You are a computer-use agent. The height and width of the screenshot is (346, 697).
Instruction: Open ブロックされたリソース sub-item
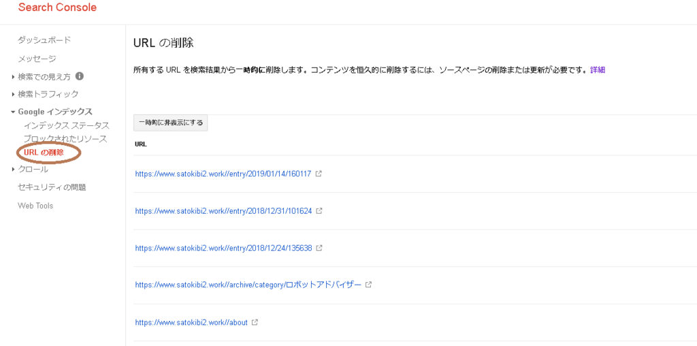65,139
